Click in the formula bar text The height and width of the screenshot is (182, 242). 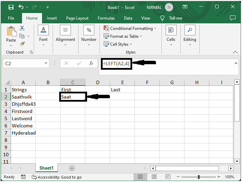(x=116, y=64)
